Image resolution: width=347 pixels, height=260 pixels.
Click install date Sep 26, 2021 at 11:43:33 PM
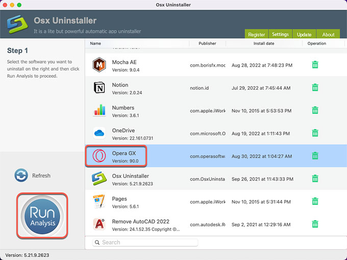pyautogui.click(x=262, y=179)
